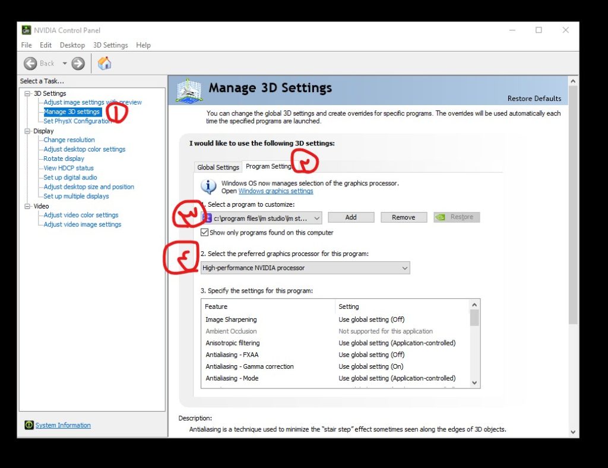Collapse the 3D Settings tree node
Screen dimensions: 608x468
pos(27,93)
